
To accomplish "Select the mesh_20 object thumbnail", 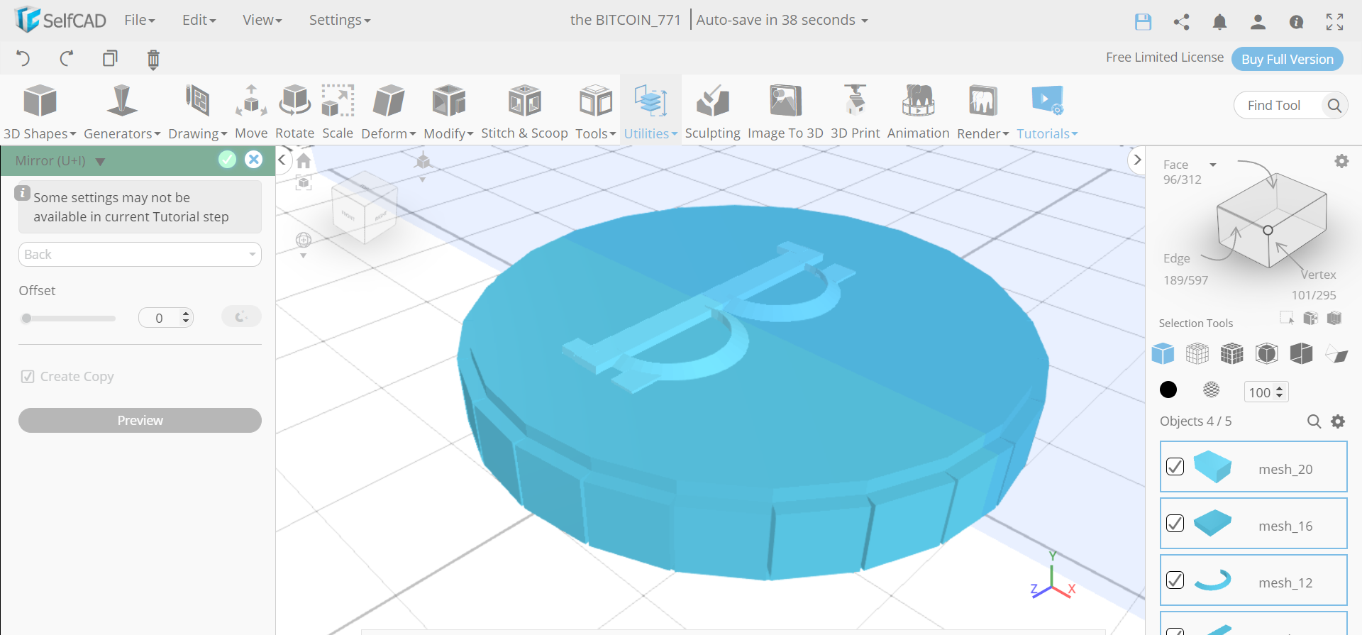I will pos(1212,467).
